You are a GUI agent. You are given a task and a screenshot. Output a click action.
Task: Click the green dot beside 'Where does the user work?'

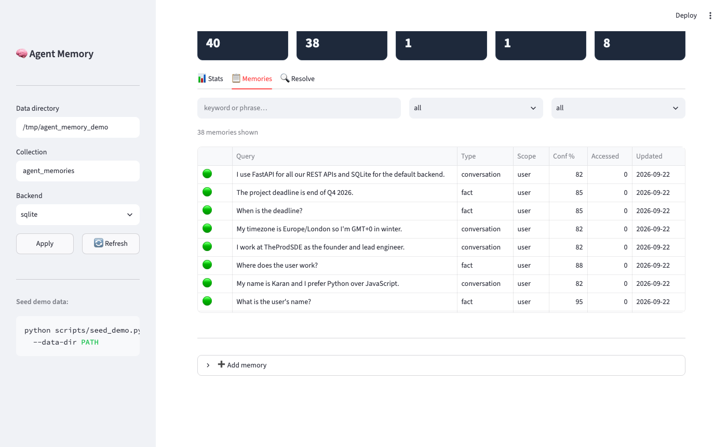207,265
